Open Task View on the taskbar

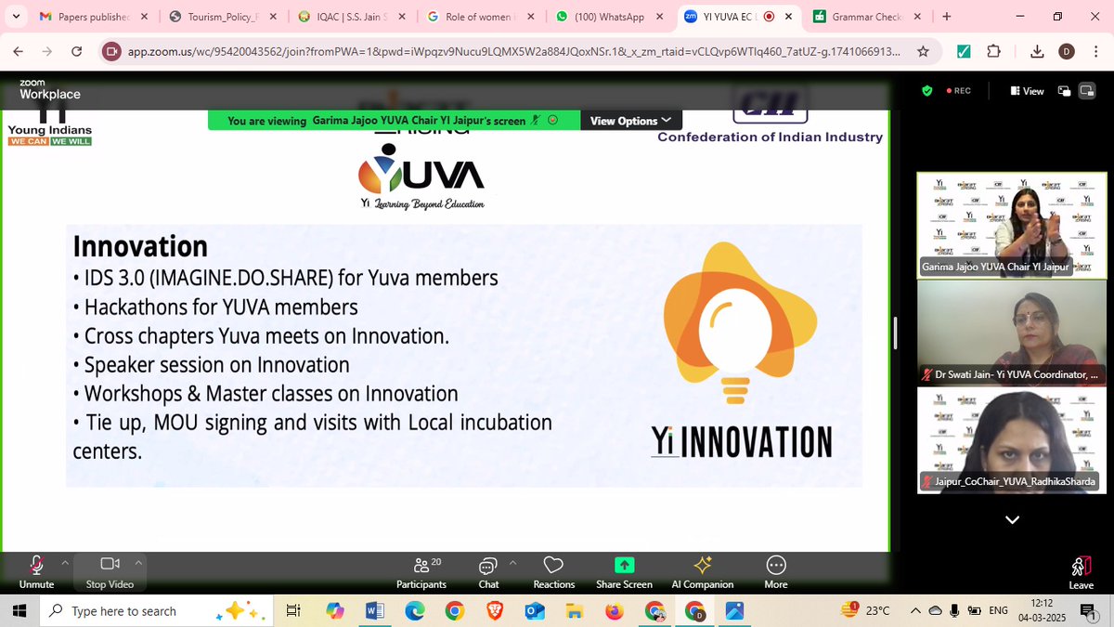[293, 610]
